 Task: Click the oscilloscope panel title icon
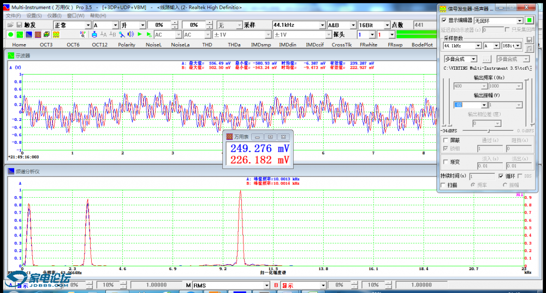11,56
